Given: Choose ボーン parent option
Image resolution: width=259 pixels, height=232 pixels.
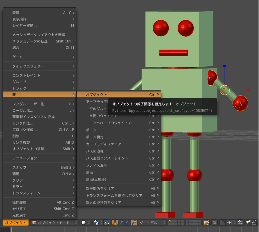Looking at the screenshot, I should [x=119, y=130].
